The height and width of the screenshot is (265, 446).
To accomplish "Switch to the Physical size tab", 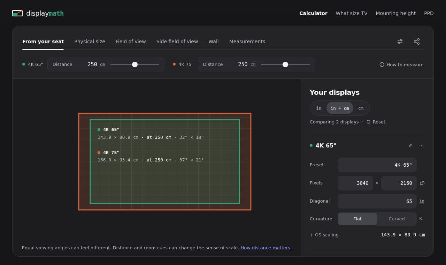I will [90, 41].
